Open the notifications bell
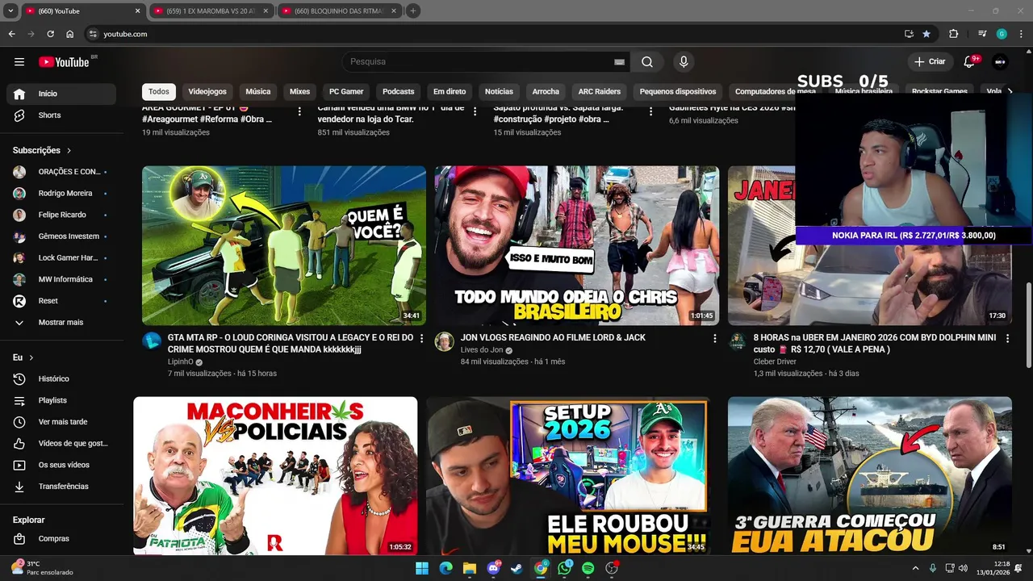 970,61
